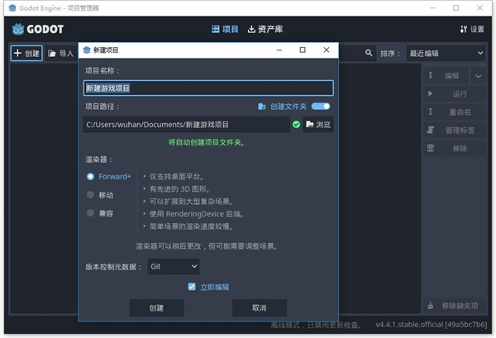Click the Godot logo in the header
Screen dimensions: 496x338
point(38,29)
